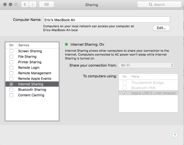Select the Remote Login service row
This screenshot has height=145, width=184.
pos(32,68)
